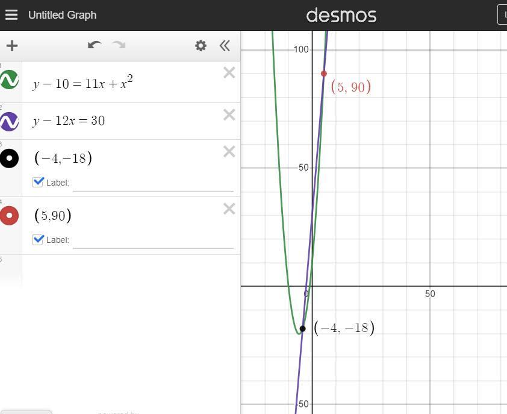Click the red point on the graph

click(324, 74)
